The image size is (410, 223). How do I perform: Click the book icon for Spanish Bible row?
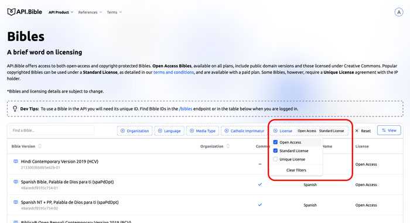[x=16, y=181]
